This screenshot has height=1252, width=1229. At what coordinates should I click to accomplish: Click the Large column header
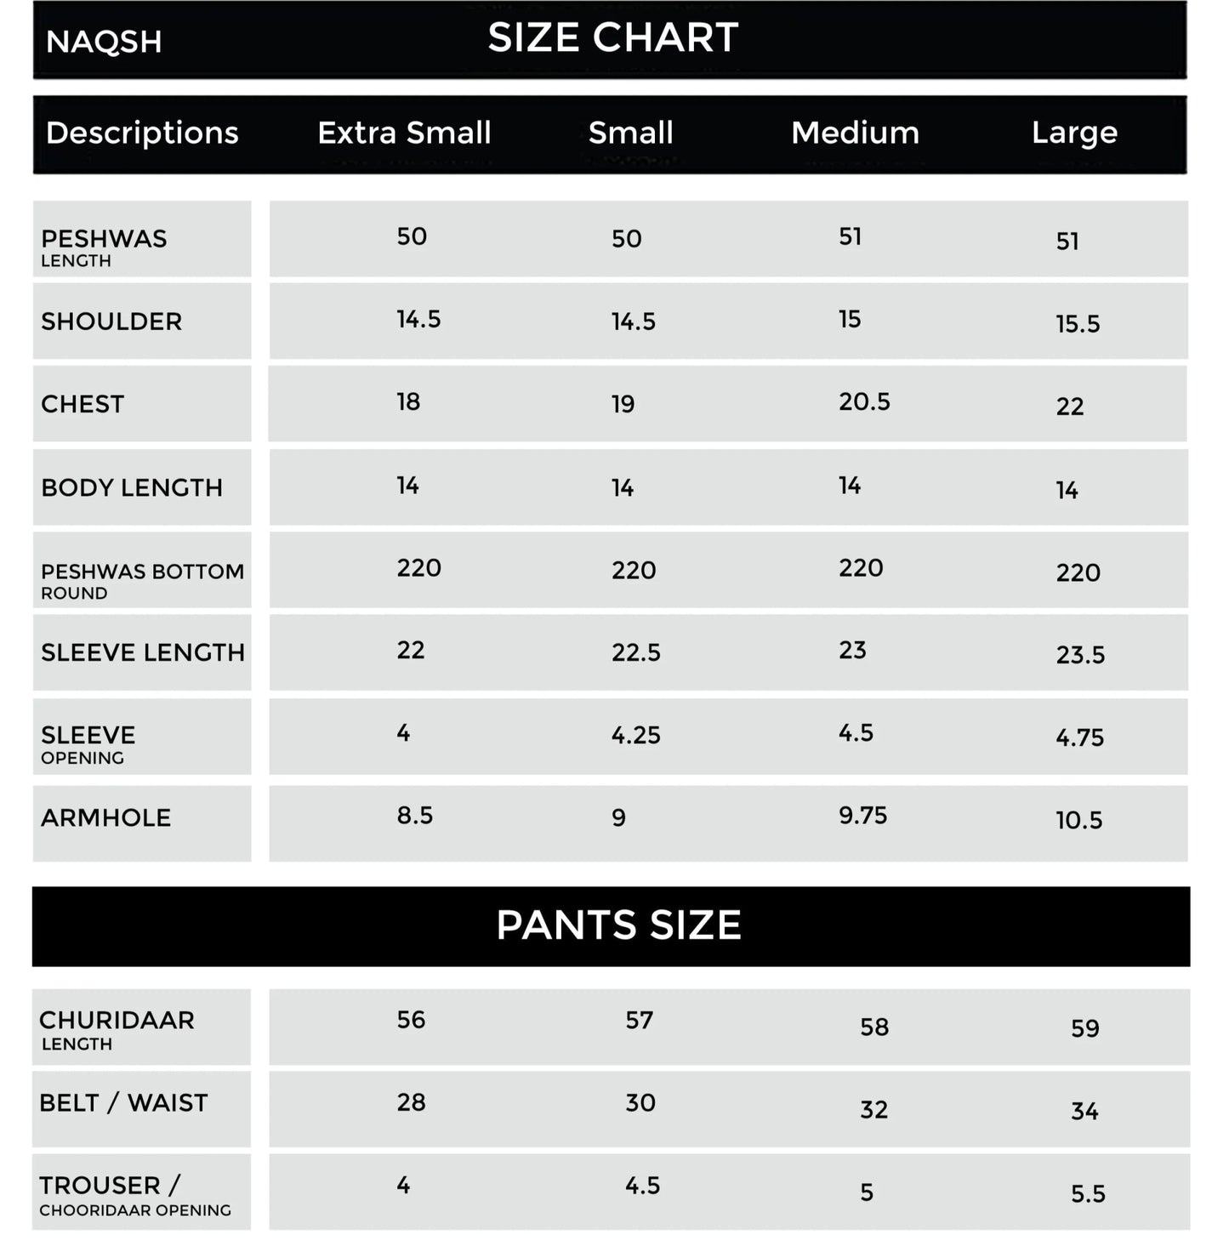coord(1074,134)
